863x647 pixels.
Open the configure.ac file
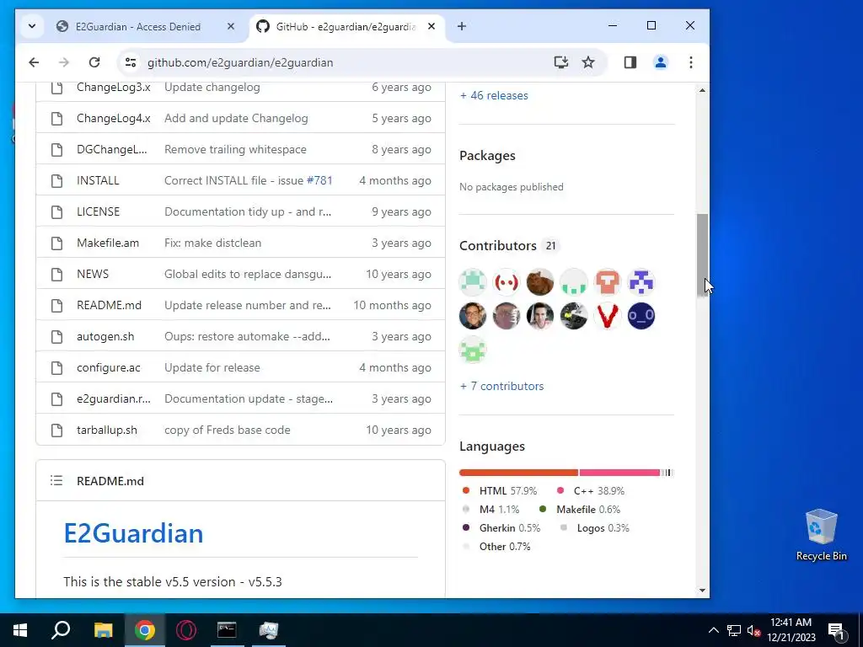point(109,367)
